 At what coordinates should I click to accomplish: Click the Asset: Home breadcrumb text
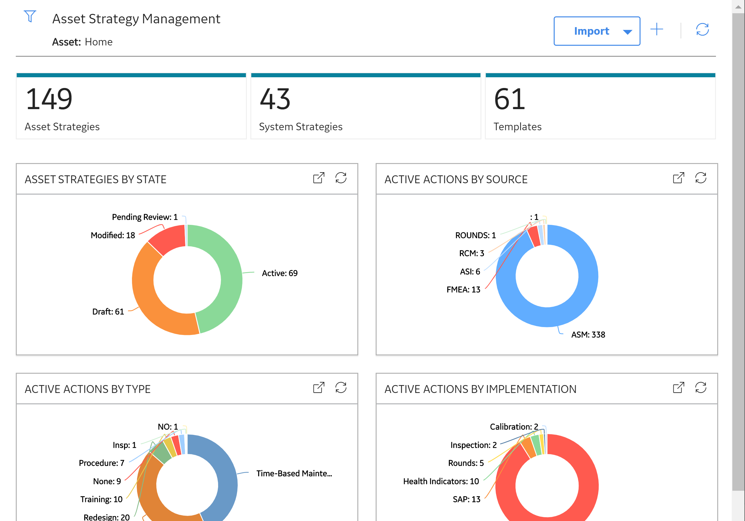[82, 42]
